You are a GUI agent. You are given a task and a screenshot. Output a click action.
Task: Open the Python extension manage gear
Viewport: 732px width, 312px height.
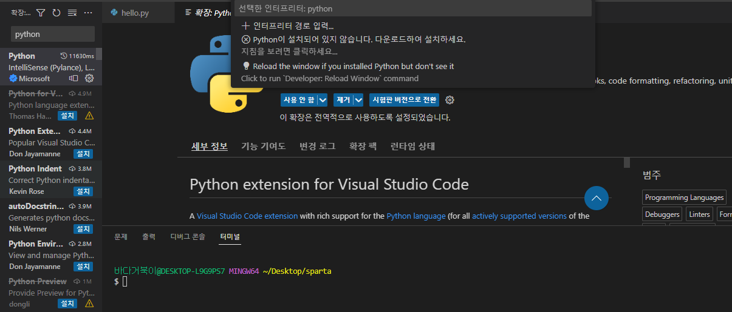click(89, 78)
